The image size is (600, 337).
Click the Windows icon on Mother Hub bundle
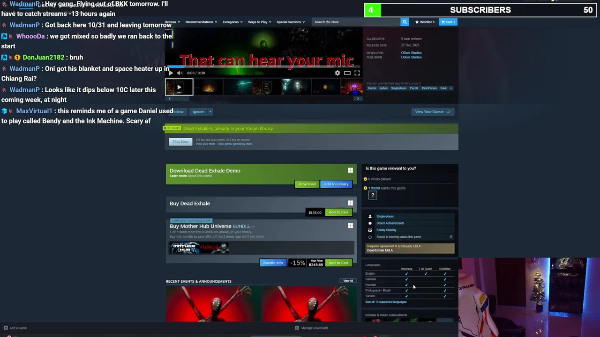(350, 226)
